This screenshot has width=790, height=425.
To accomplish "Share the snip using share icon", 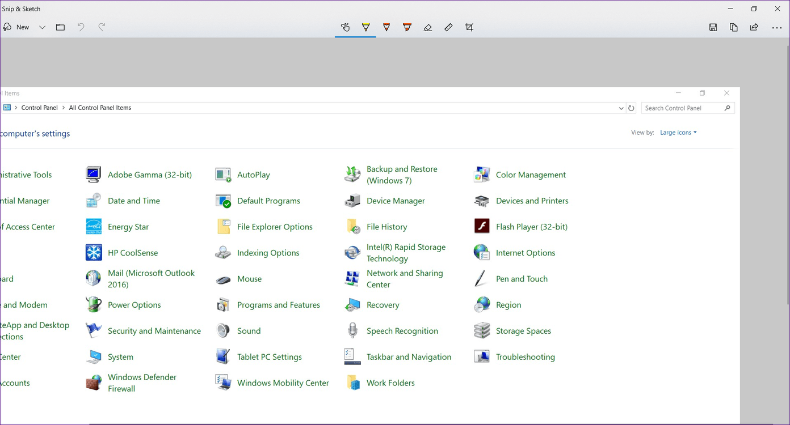I will 754,27.
